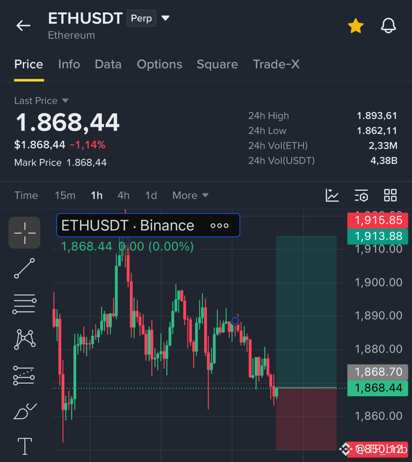412x462 pixels.
Task: Open chart settings icon
Action: click(x=361, y=195)
